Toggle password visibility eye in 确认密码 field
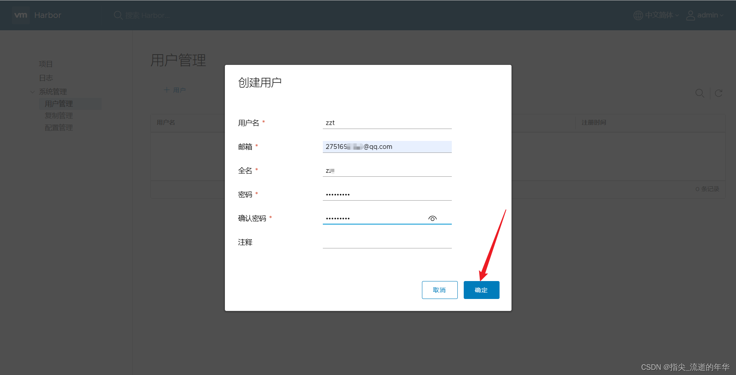 click(433, 218)
